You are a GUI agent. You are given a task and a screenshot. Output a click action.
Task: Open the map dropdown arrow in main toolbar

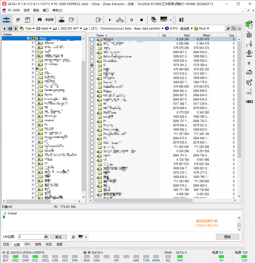point(171,20)
